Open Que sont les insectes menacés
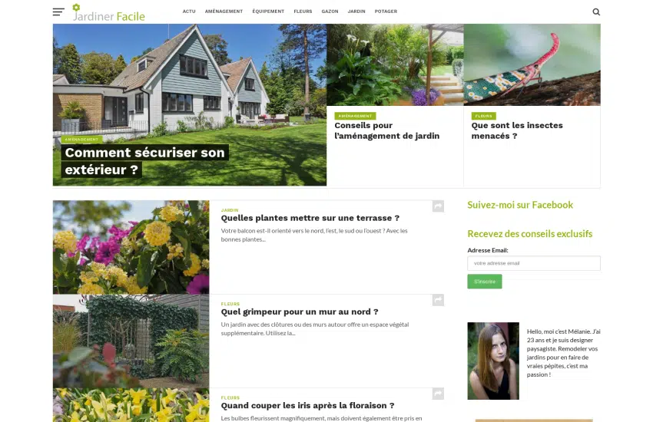Image resolution: width=653 pixels, height=422 pixels. [517, 130]
